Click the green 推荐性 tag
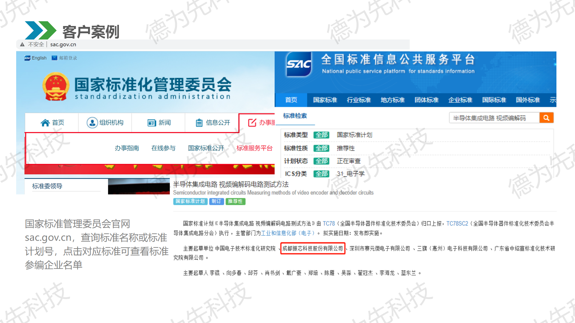 [235, 202]
